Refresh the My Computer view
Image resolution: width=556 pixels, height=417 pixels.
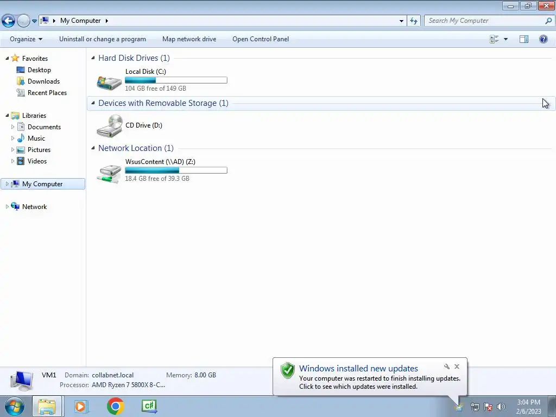[413, 21]
